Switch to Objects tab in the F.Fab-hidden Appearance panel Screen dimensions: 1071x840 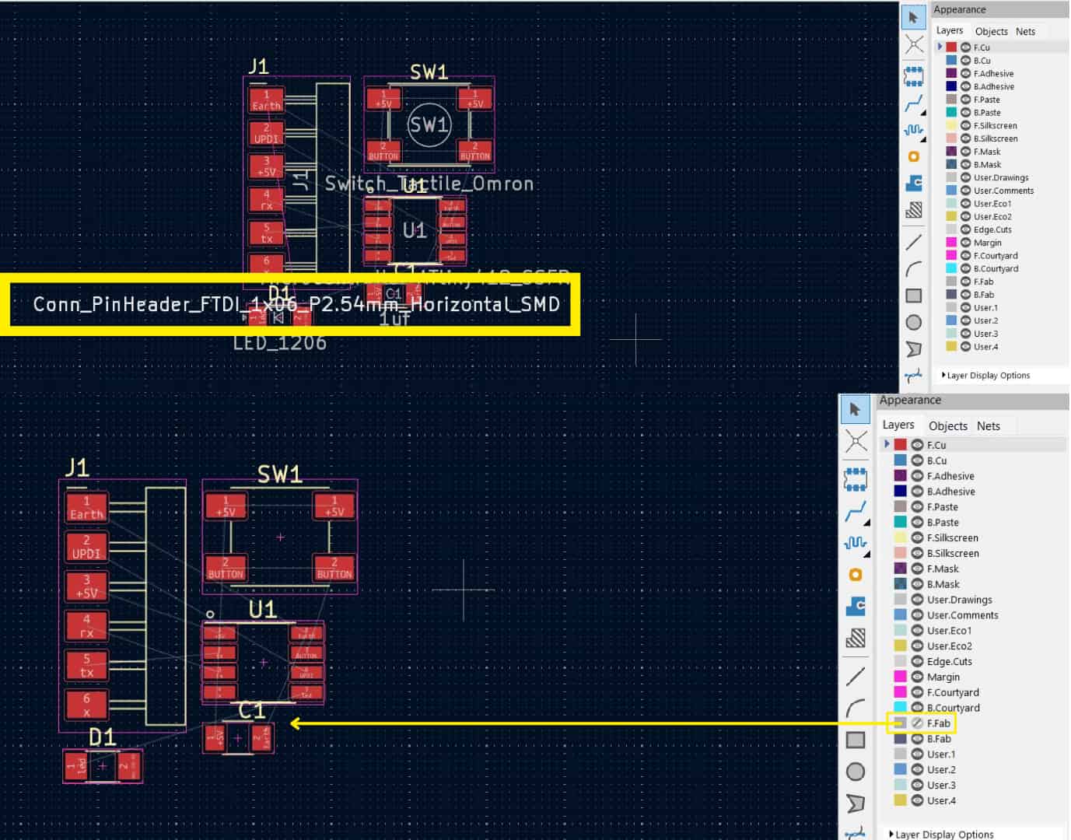pyautogui.click(x=948, y=425)
